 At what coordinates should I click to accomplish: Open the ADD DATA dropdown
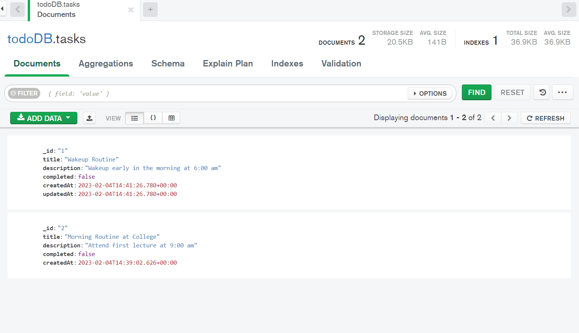(44, 118)
